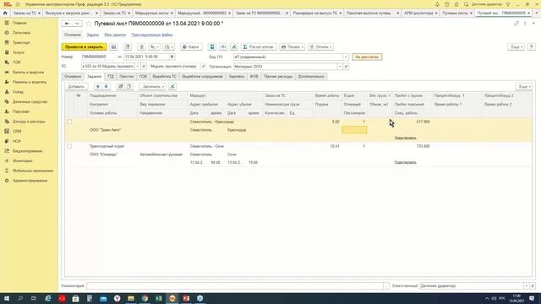Image resolution: width=541 pixels, height=304 pixels.
Task: Switch to the Выработка ТС tab
Action: click(165, 77)
